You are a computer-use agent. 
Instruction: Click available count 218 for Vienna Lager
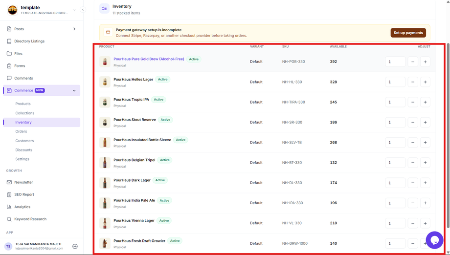point(333,223)
